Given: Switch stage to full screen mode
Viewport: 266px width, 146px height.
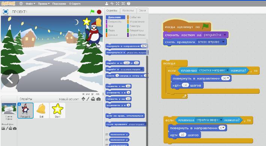Looking at the screenshot, I should coord(6,12).
